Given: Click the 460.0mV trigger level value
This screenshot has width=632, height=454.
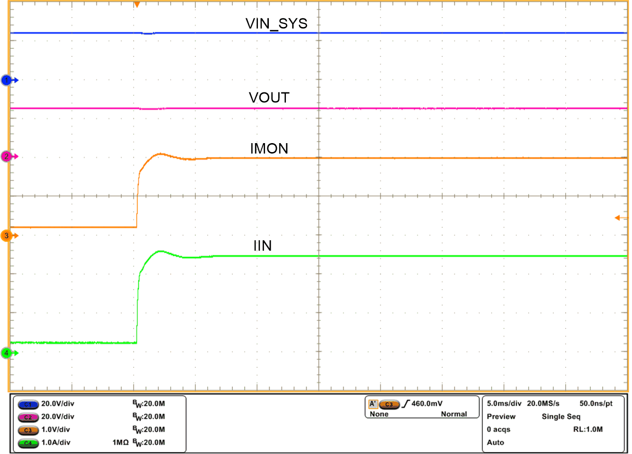Looking at the screenshot, I should (x=427, y=403).
